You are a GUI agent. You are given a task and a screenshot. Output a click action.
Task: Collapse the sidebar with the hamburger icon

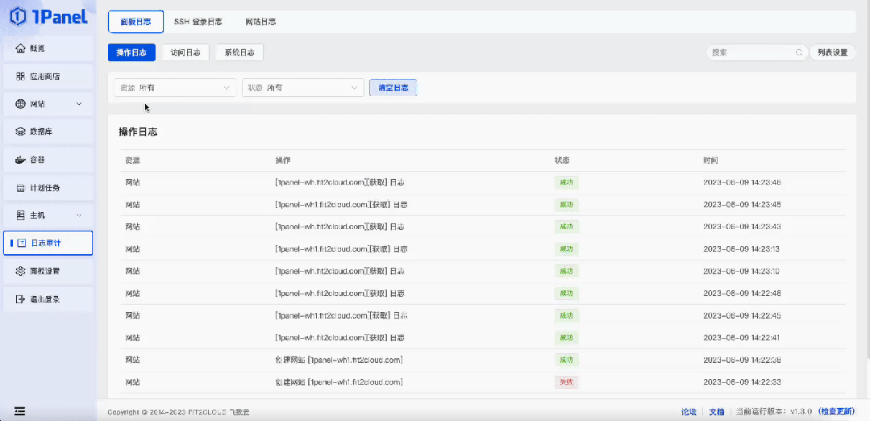click(20, 411)
